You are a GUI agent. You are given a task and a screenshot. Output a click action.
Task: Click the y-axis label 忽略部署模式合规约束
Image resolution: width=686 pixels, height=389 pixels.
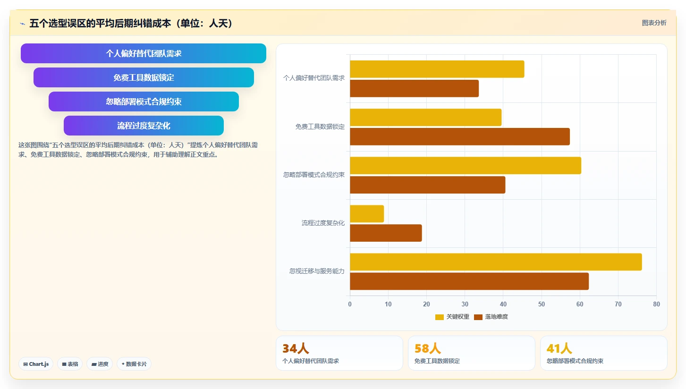[x=314, y=175]
